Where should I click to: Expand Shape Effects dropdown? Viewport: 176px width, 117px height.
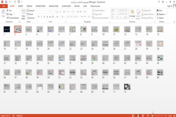148,18
